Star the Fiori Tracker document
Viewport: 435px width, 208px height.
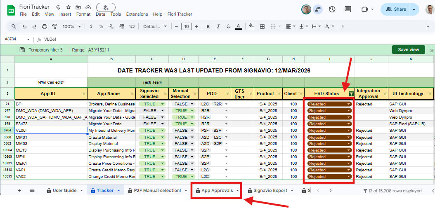pos(68,7)
